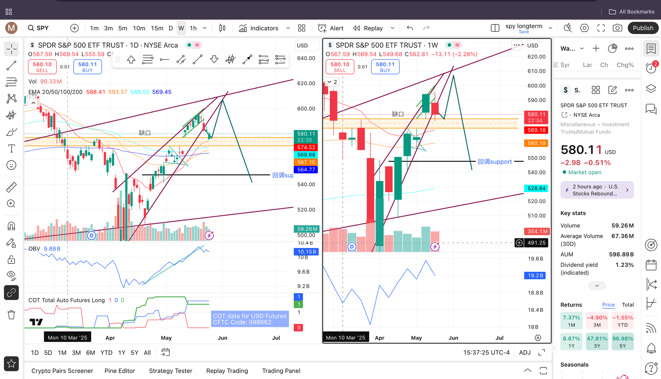Expand the weekly chart legend showing 2
The width and height of the screenshot is (661, 379).
[x=332, y=82]
